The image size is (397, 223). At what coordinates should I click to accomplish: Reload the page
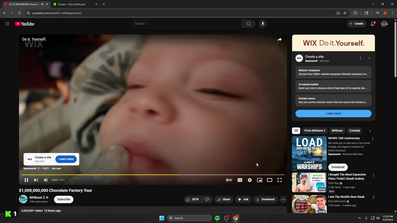[x=19, y=13]
